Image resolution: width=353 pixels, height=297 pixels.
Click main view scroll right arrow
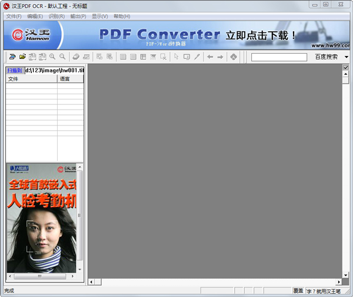pyautogui.click(x=339, y=282)
